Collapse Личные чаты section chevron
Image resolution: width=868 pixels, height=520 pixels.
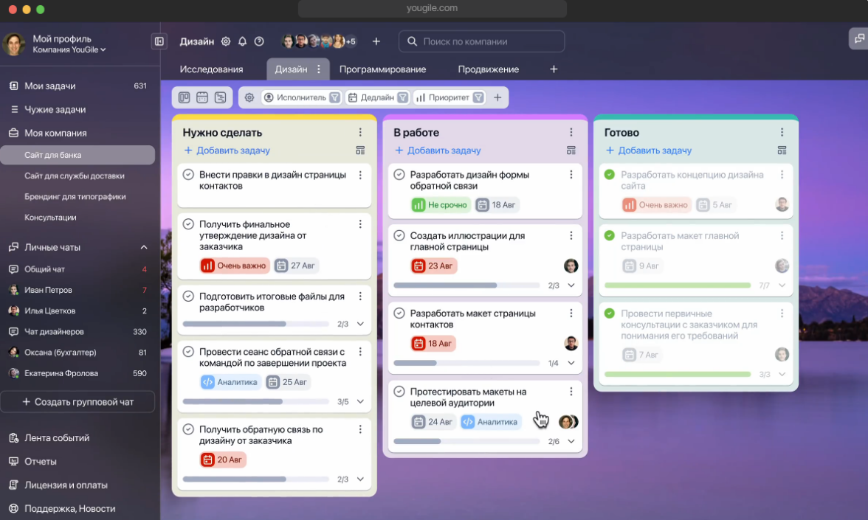click(144, 247)
